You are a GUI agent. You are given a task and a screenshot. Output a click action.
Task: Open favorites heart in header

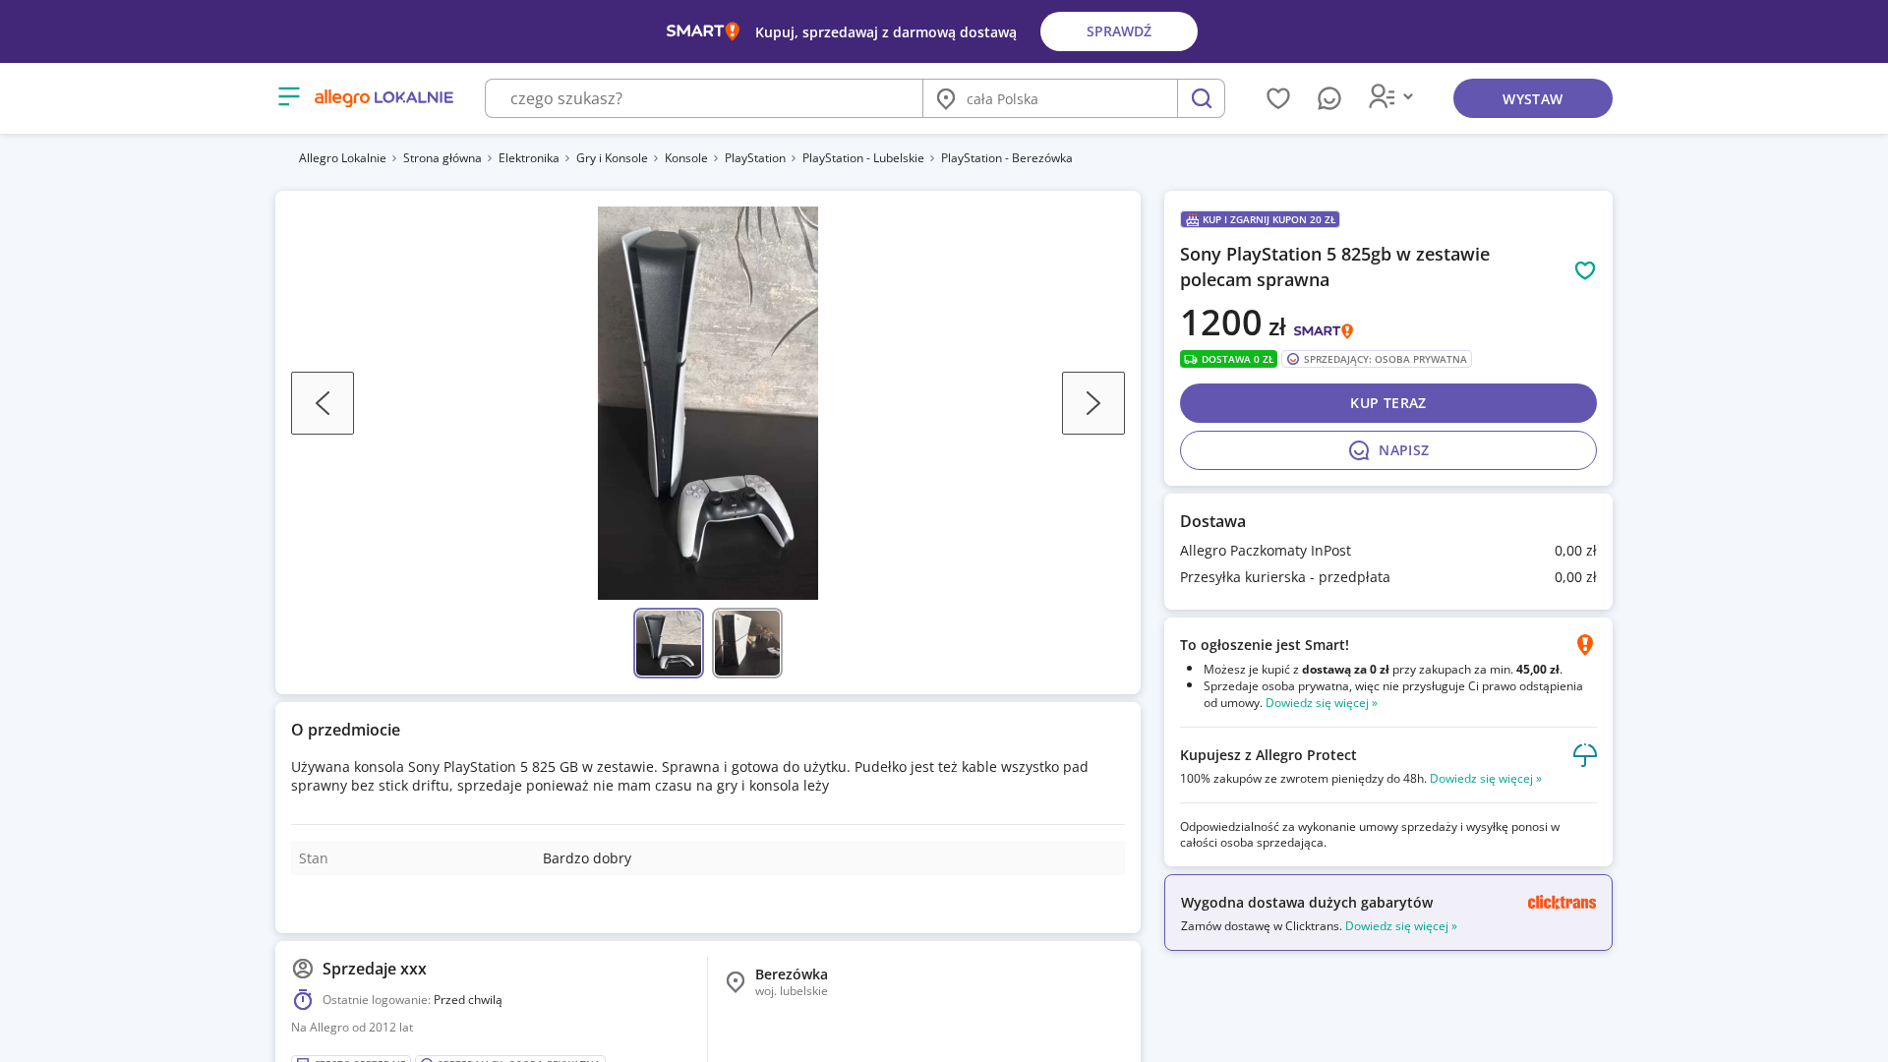tap(1277, 98)
